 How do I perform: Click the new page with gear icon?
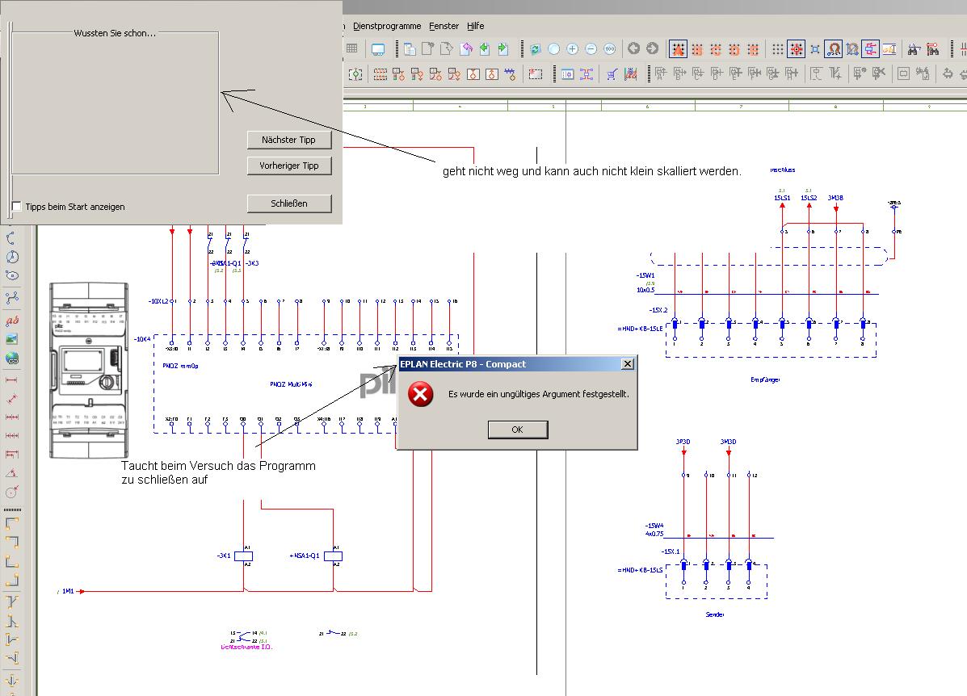click(428, 48)
